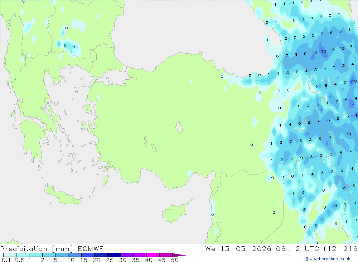Screen dimensions: 358x262
Task: Select the 0.5–1 mm legend swatch
Action: (23, 255)
